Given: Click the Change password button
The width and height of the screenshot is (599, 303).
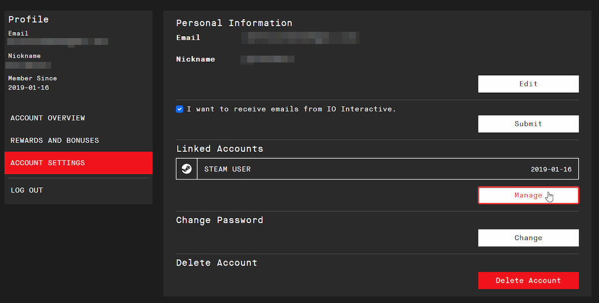Looking at the screenshot, I should tap(528, 238).
